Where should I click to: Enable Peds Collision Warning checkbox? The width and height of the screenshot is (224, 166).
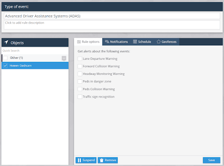tap(80, 89)
